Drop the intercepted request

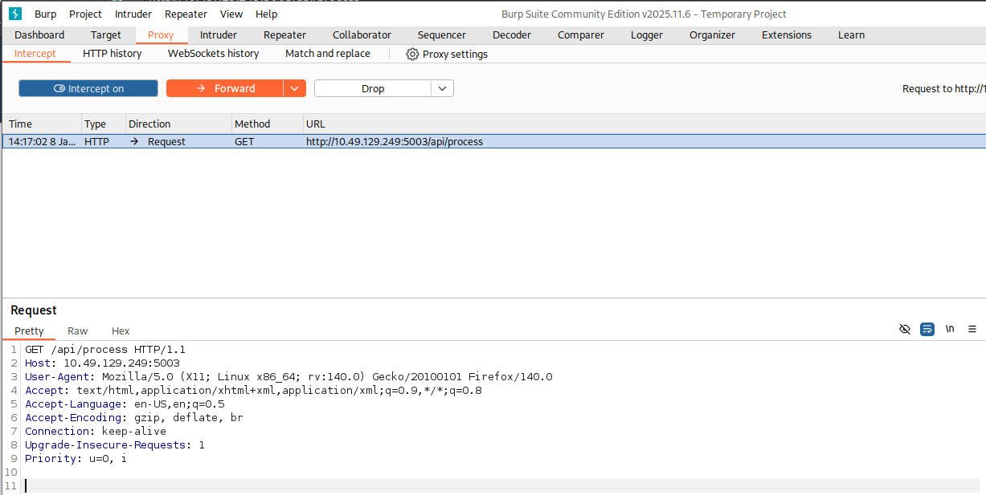click(x=373, y=88)
